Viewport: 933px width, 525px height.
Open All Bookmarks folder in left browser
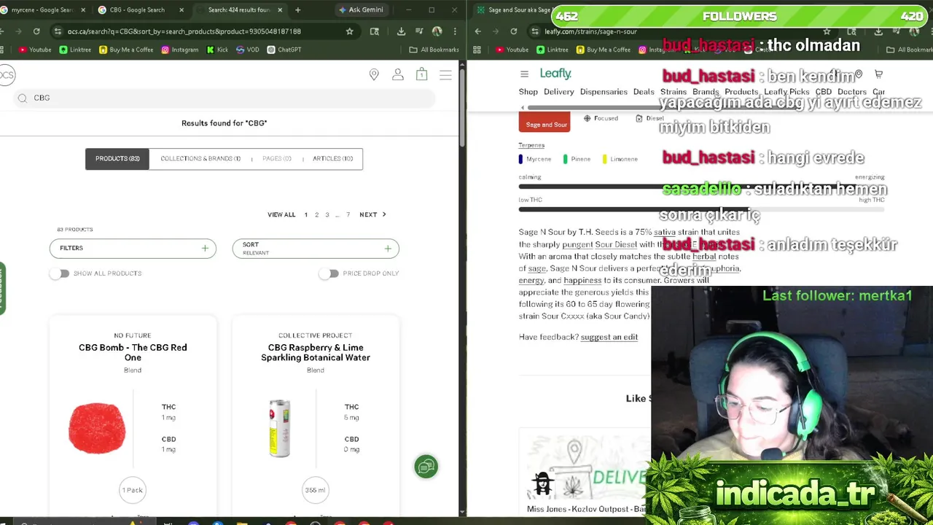434,50
